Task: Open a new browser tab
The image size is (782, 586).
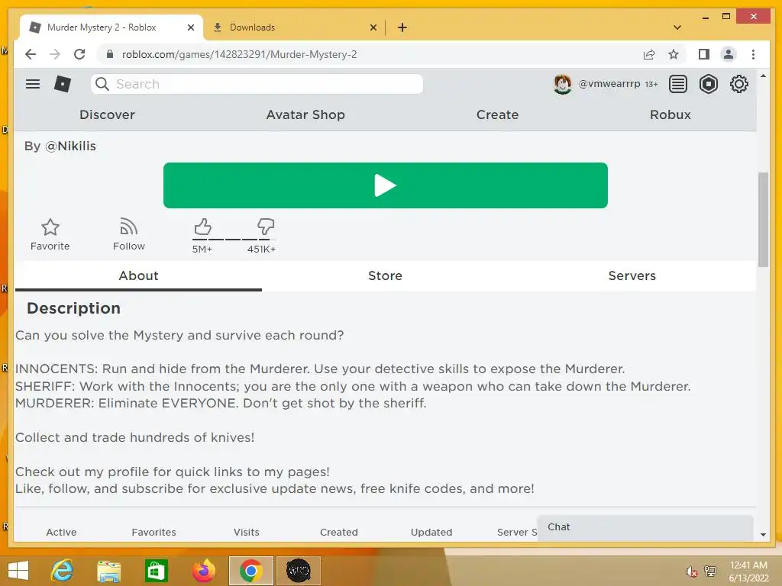Action: [x=402, y=27]
